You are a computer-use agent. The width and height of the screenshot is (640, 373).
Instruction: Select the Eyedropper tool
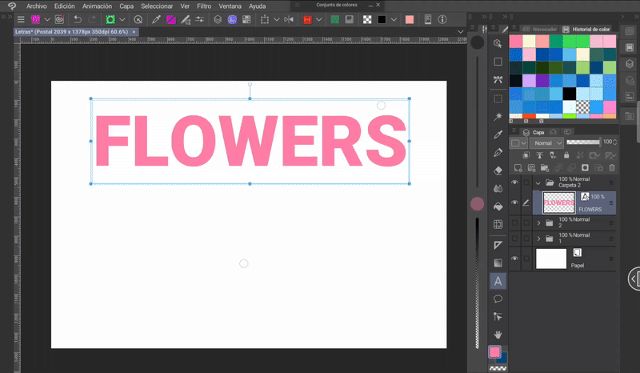(x=498, y=134)
